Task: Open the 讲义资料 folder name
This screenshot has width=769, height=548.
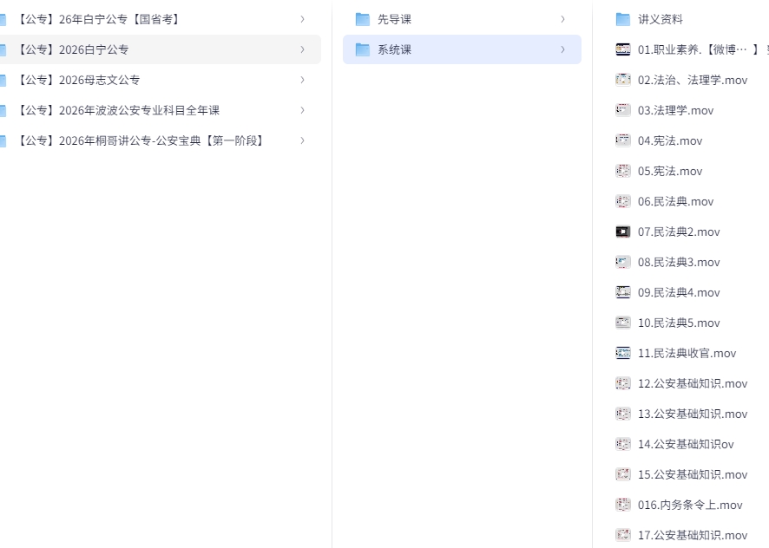Action: tap(661, 19)
